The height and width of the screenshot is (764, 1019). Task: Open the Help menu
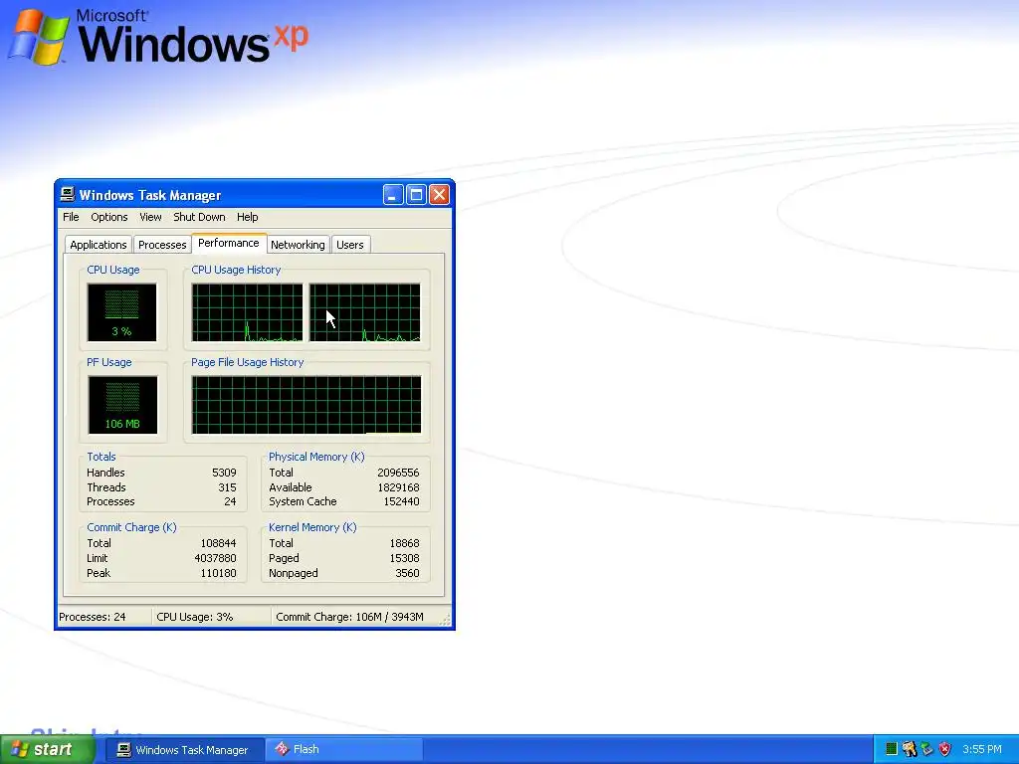[x=247, y=217]
